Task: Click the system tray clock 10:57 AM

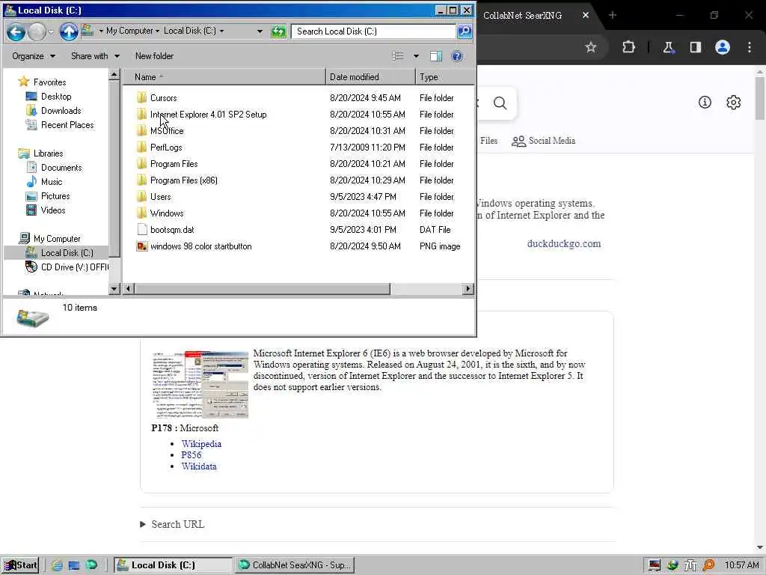Action: coord(741,565)
